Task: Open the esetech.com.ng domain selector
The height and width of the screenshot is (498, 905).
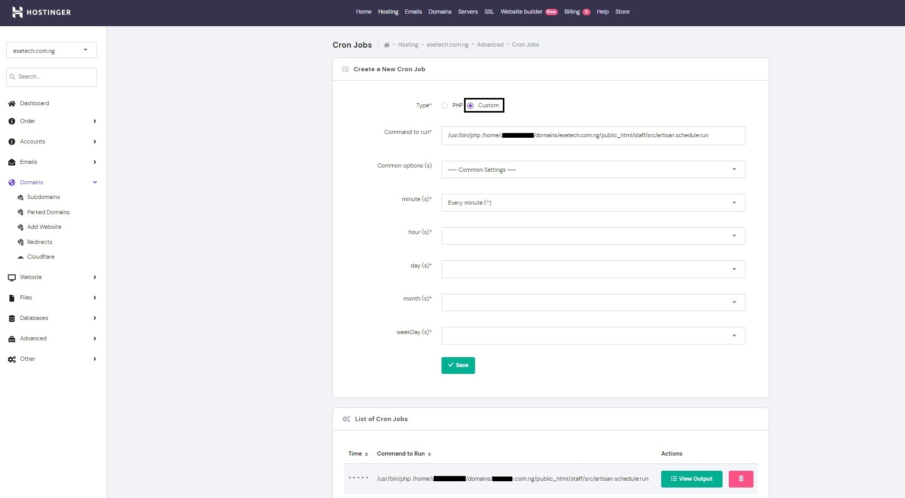Action: [x=51, y=50]
